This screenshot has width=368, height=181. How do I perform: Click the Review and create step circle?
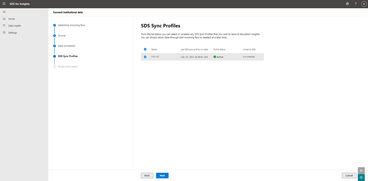tap(55, 67)
